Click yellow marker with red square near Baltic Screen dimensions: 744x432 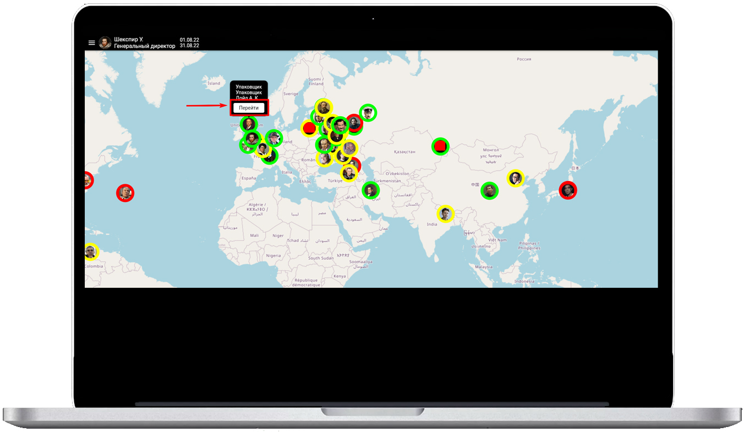click(309, 128)
